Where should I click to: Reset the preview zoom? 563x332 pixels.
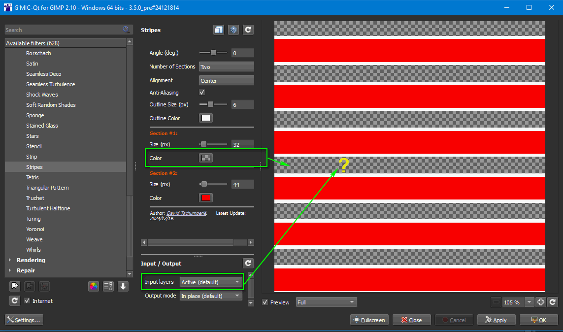[x=553, y=302]
